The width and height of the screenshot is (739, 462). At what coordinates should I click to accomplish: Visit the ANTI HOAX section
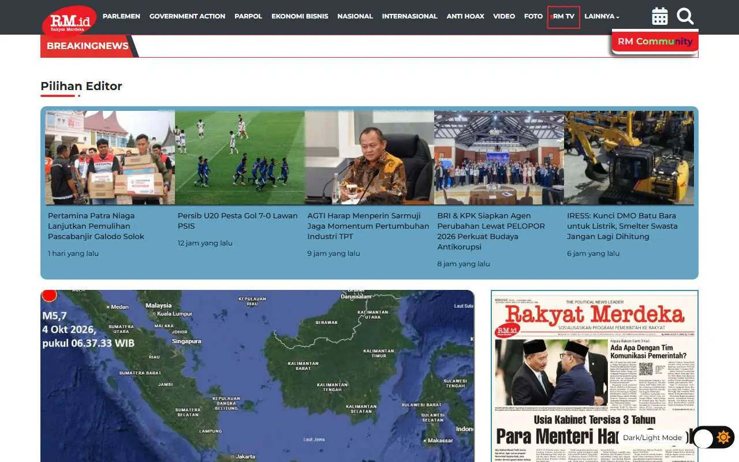(x=465, y=16)
